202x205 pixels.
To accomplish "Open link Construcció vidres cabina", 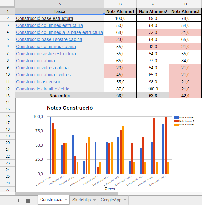I will coord(42,68).
